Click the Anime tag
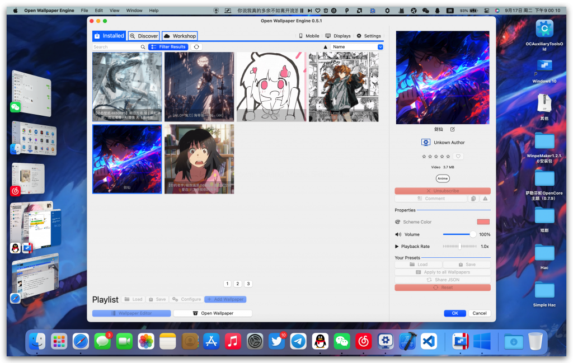Screen dimensions: 573x363 (x=443, y=178)
